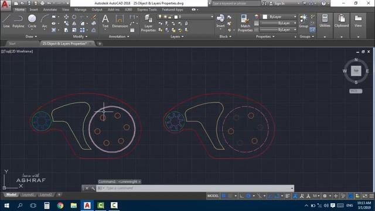The image size is (375, 211).
Task: Open the Utilities panel button
Action: [325, 21]
